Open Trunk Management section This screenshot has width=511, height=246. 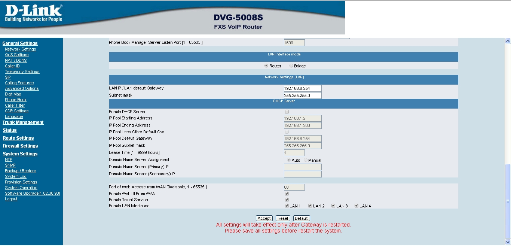[23, 122]
